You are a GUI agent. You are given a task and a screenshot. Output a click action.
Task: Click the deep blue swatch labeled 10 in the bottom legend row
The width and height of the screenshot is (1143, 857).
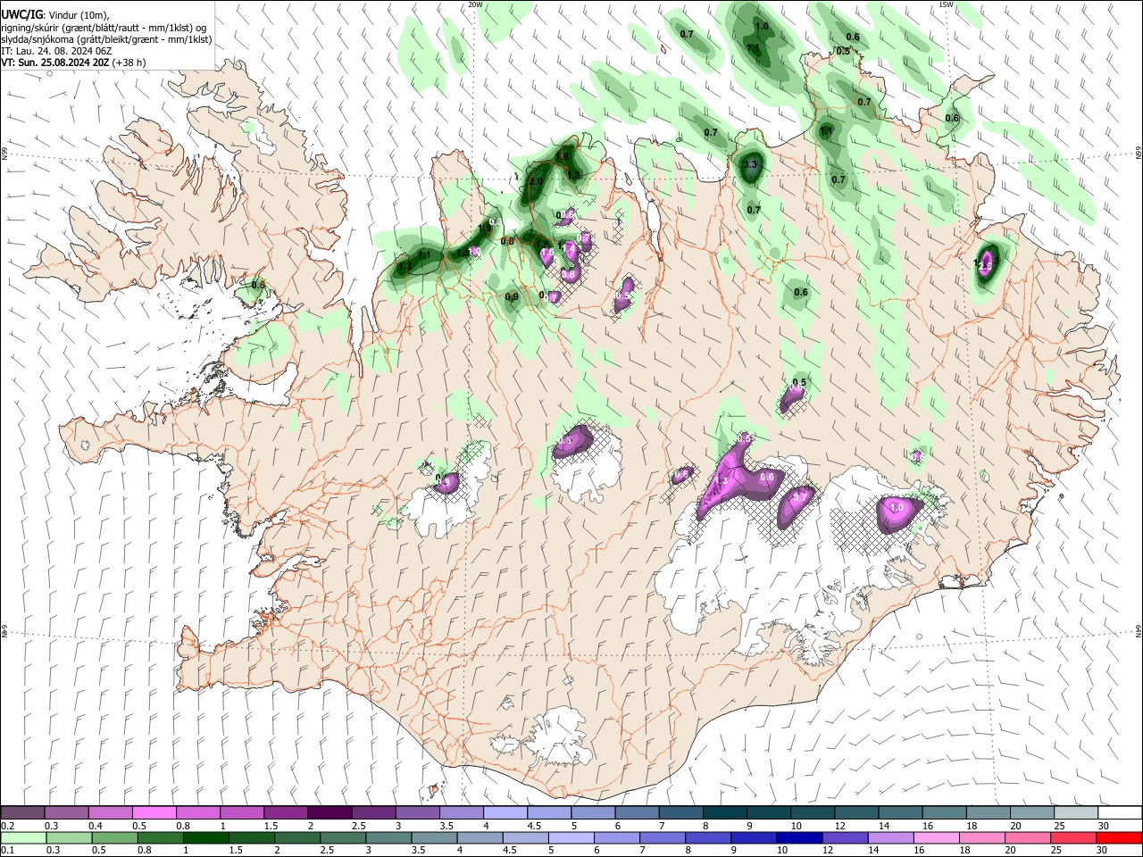coord(798,837)
